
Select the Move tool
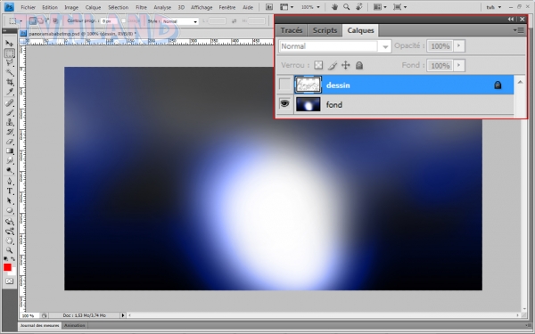pyautogui.click(x=9, y=44)
